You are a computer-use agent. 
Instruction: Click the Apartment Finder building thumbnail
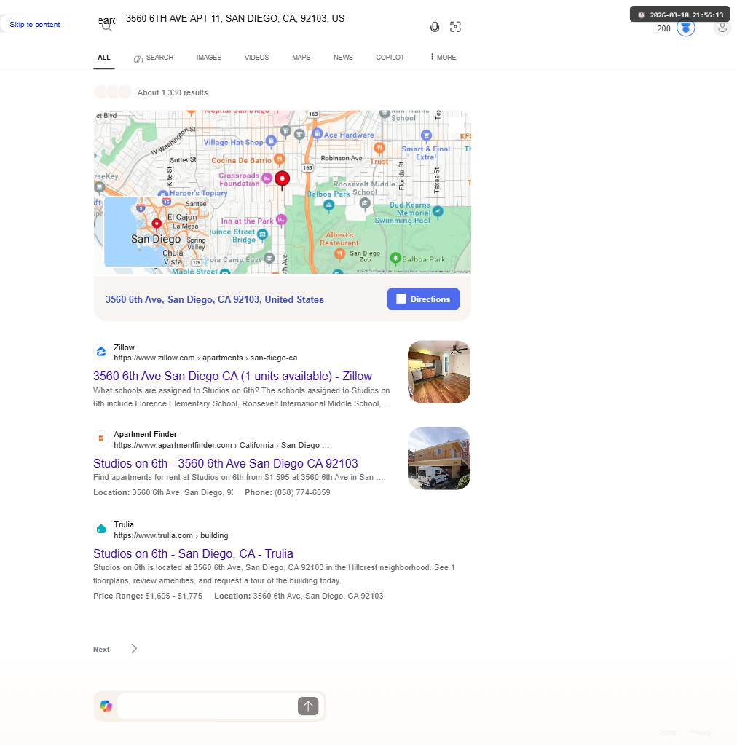point(439,459)
